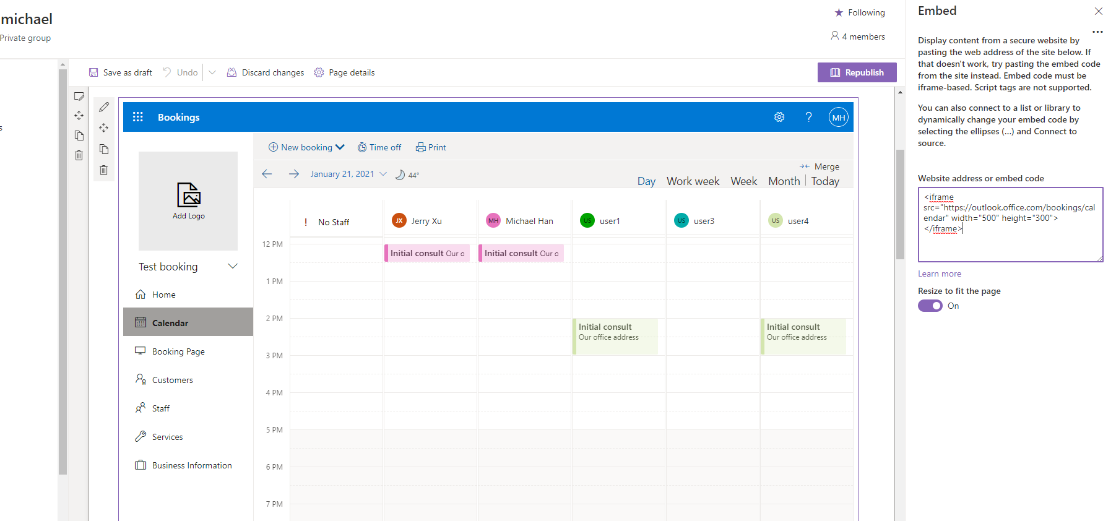This screenshot has height=521, width=1116.
Task: Open the 4 members link
Action: point(858,37)
